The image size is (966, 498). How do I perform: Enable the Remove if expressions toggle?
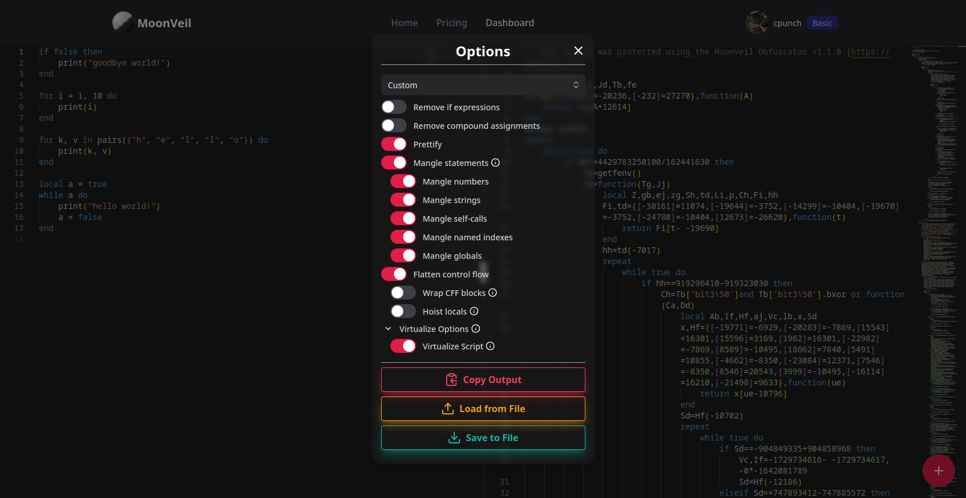[x=394, y=107]
